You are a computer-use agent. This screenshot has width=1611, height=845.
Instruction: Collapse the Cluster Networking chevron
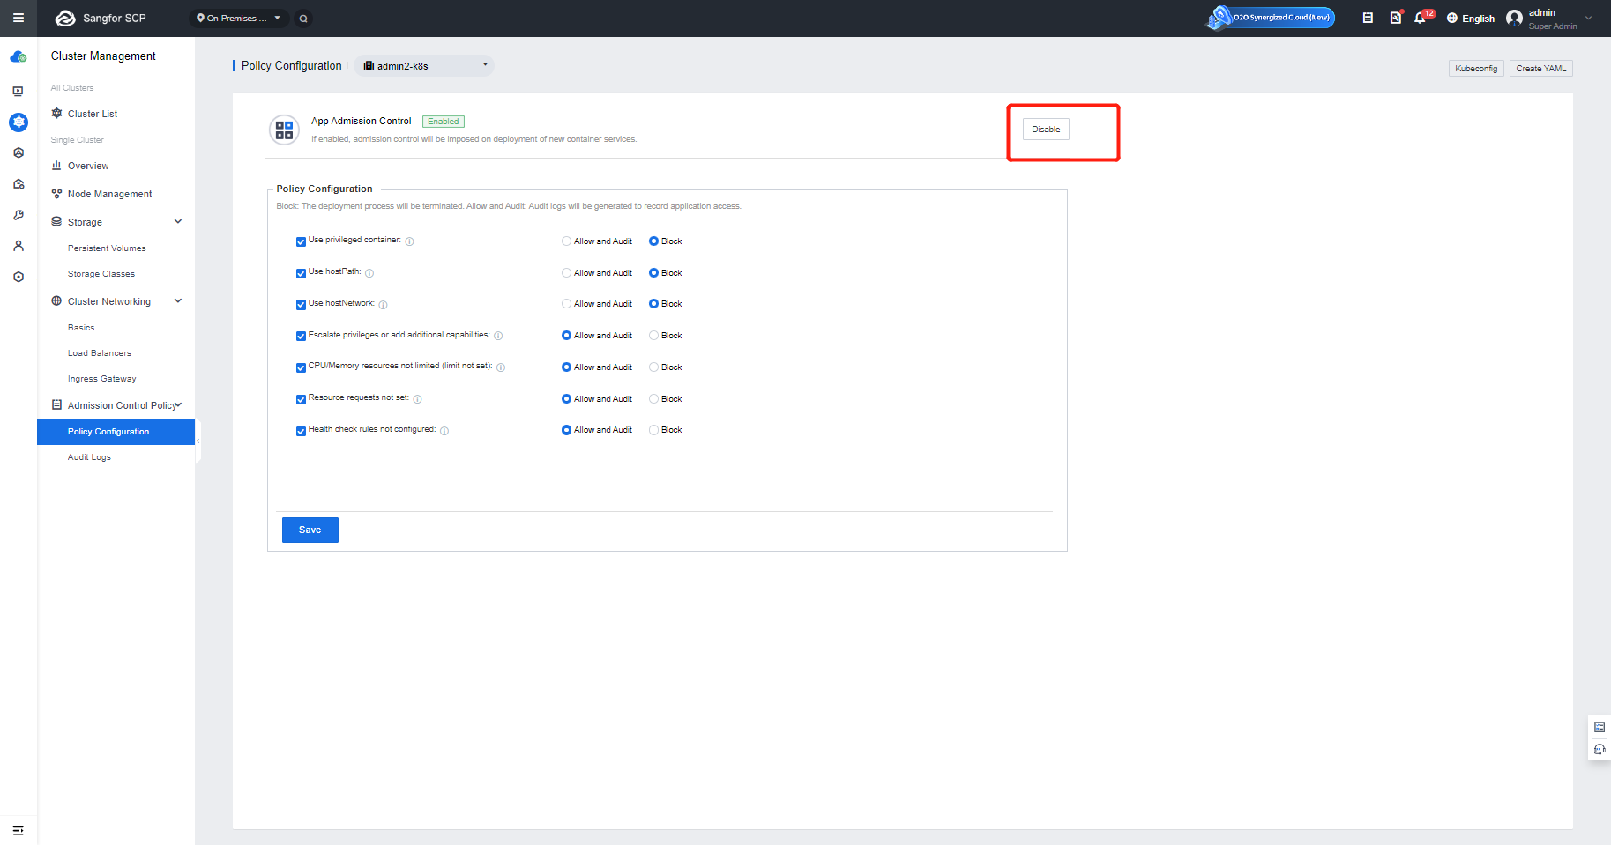pos(178,301)
